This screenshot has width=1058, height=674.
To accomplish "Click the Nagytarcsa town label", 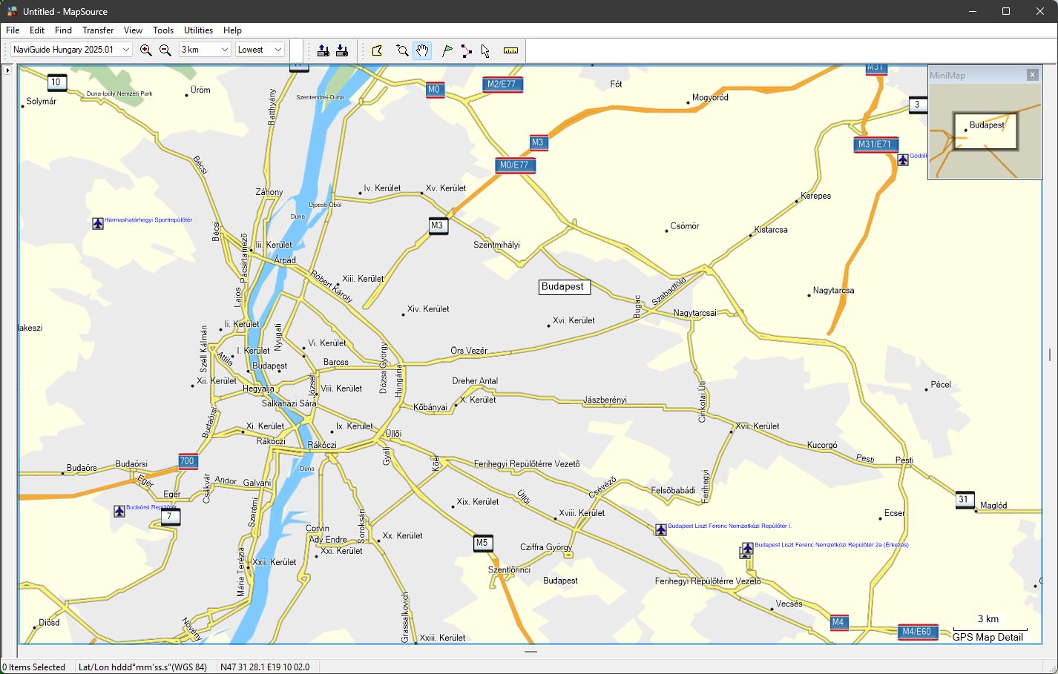I will click(x=833, y=291).
